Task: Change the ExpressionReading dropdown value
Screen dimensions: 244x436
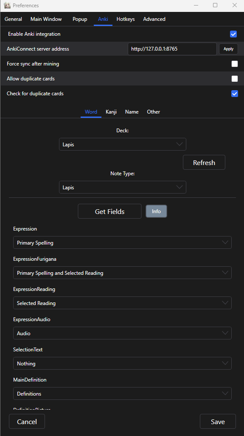Action: click(122, 303)
